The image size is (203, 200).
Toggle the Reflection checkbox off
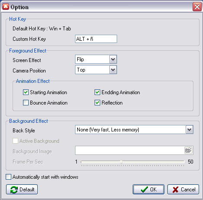point(97,103)
